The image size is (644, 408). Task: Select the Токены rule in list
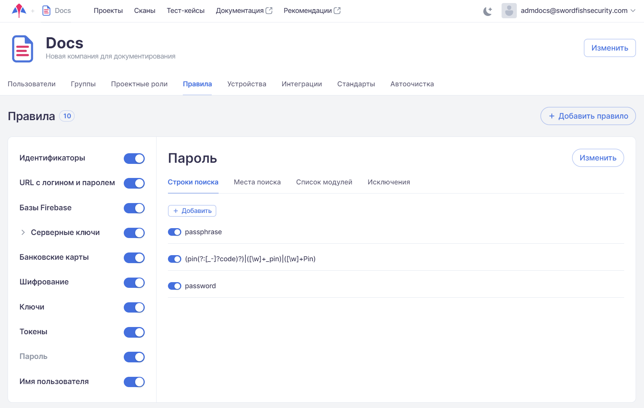34,332
